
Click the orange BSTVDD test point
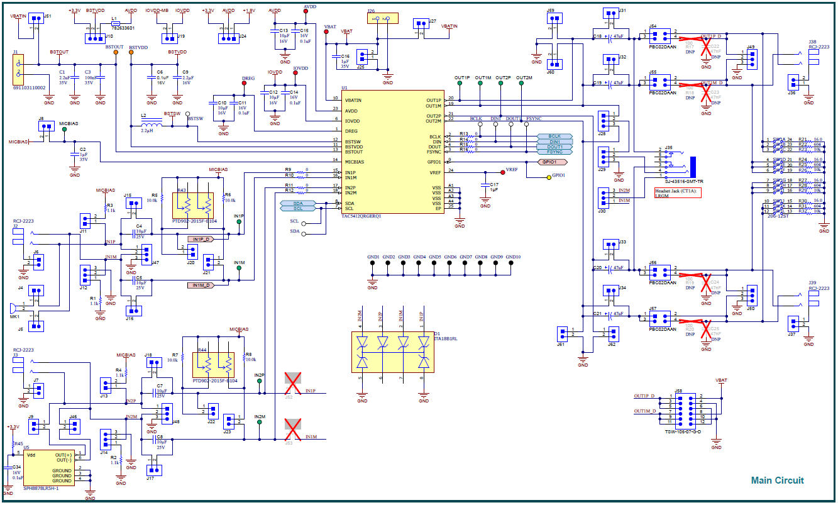click(131, 52)
